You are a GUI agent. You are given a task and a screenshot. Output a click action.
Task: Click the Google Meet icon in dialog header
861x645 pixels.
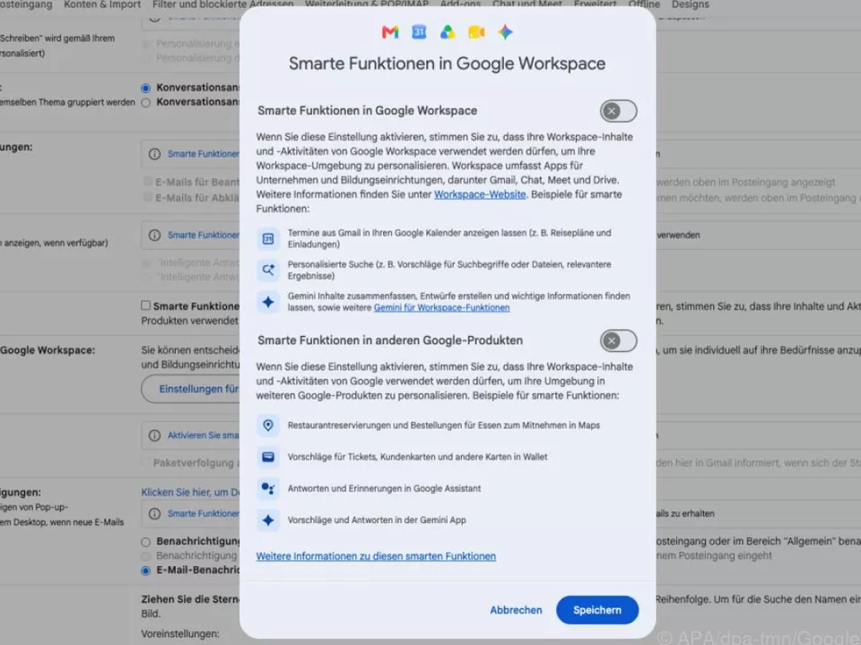click(x=476, y=32)
